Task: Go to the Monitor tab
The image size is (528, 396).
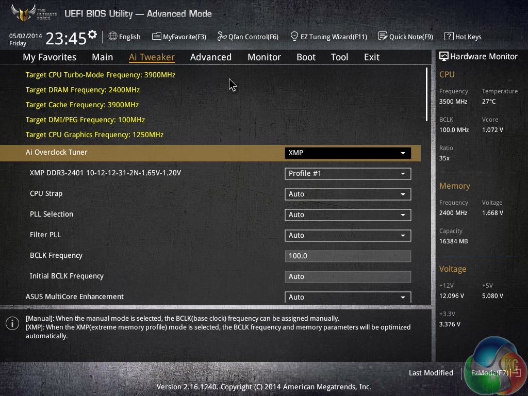Action: coord(264,57)
